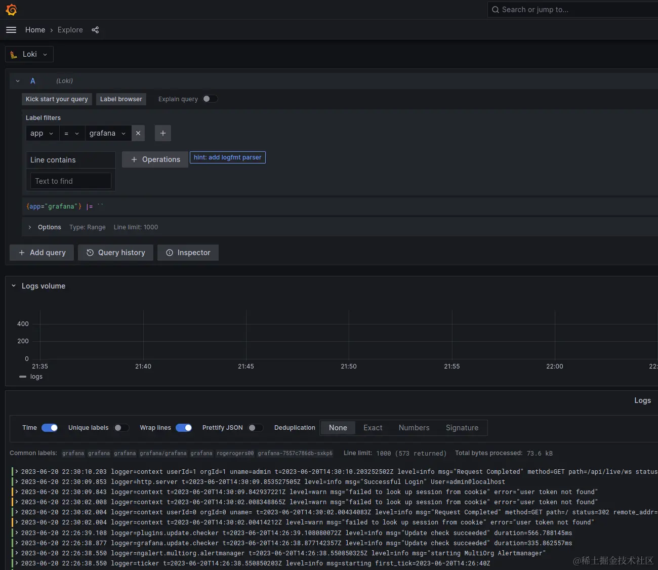Click the Operations button
The image size is (658, 570).
pyautogui.click(x=155, y=159)
